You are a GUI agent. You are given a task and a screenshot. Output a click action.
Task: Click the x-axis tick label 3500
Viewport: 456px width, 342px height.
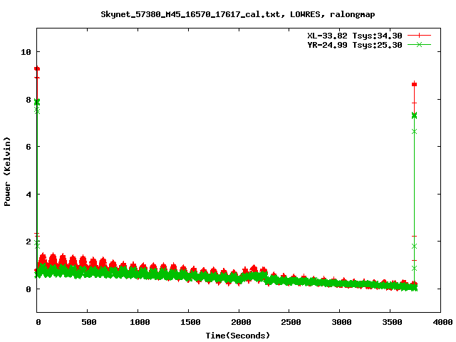click(x=392, y=322)
